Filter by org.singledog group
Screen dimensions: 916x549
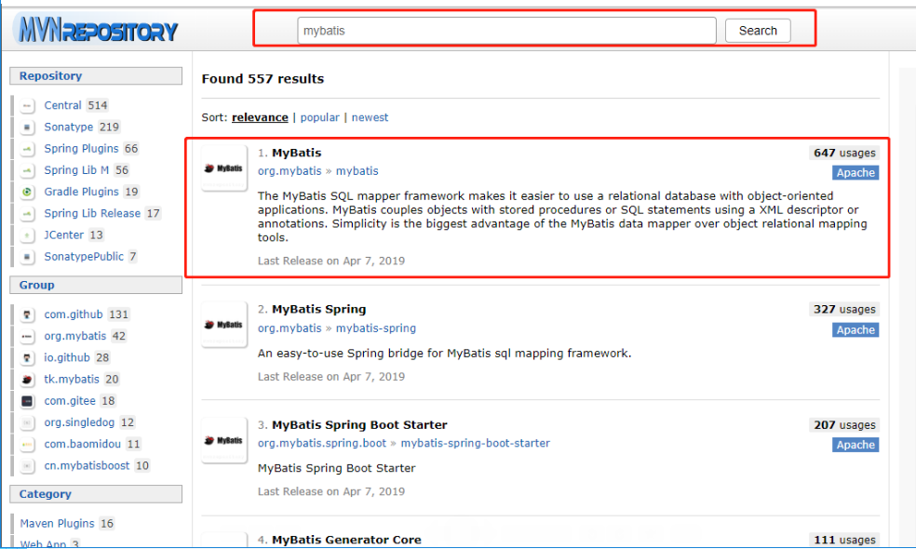[79, 422]
